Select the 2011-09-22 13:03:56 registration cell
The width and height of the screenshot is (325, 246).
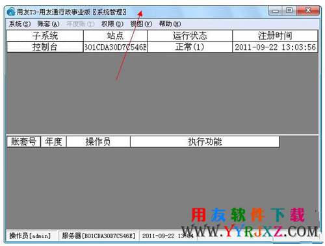click(x=275, y=47)
